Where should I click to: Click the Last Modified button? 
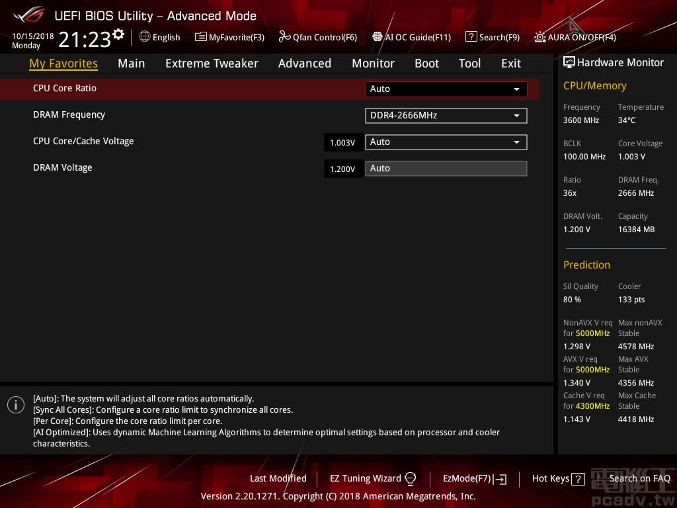pyautogui.click(x=278, y=478)
